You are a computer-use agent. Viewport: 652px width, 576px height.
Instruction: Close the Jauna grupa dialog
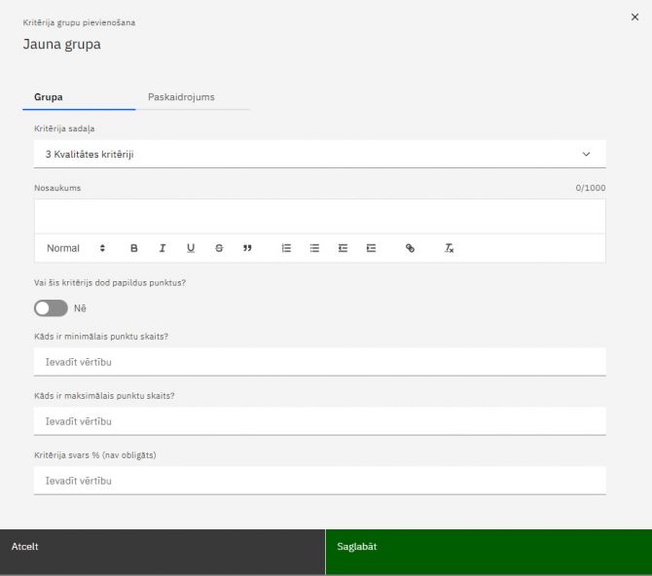click(x=635, y=18)
